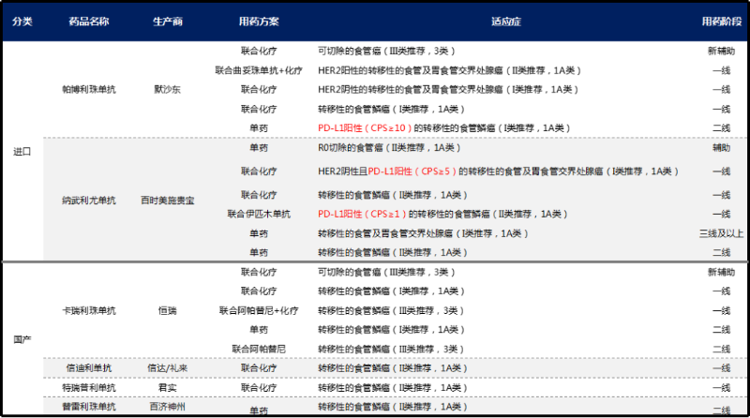Viewport: 750px width, 418px height.
Task: Select the 药品名称 column header
Action: (87, 21)
